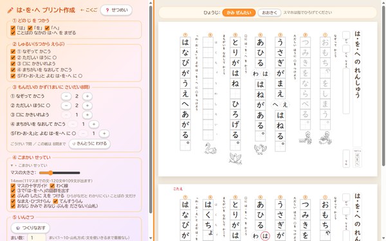Image resolution: width=386 pixels, height=241 pixels.
Task: Click the bird illustration under とりが sentence
Action: [235, 158]
